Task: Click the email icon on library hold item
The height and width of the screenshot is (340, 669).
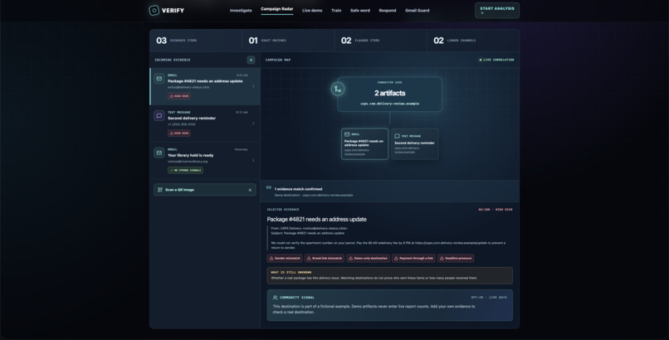Action: click(x=159, y=153)
